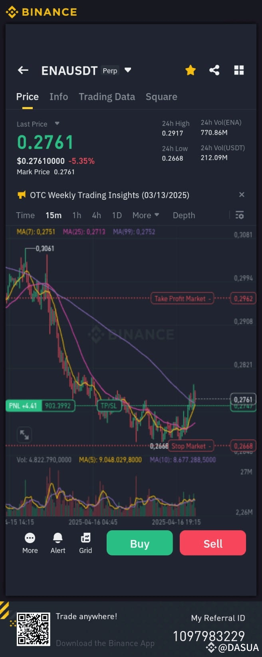Click the referral ID 1097983229
This screenshot has height=657, width=262.
click(209, 636)
